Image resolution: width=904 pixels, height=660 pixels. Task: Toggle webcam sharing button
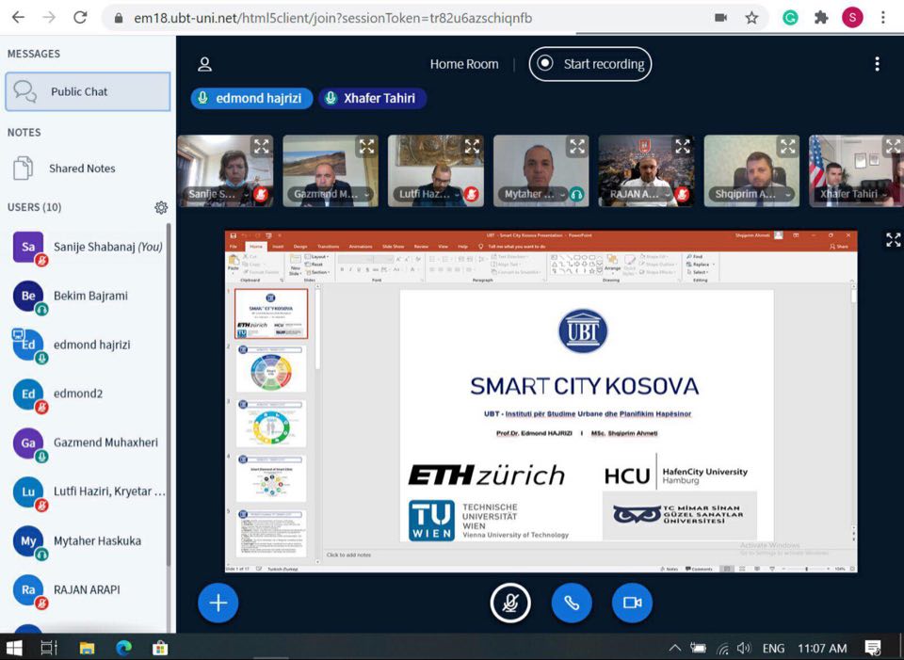(x=633, y=603)
